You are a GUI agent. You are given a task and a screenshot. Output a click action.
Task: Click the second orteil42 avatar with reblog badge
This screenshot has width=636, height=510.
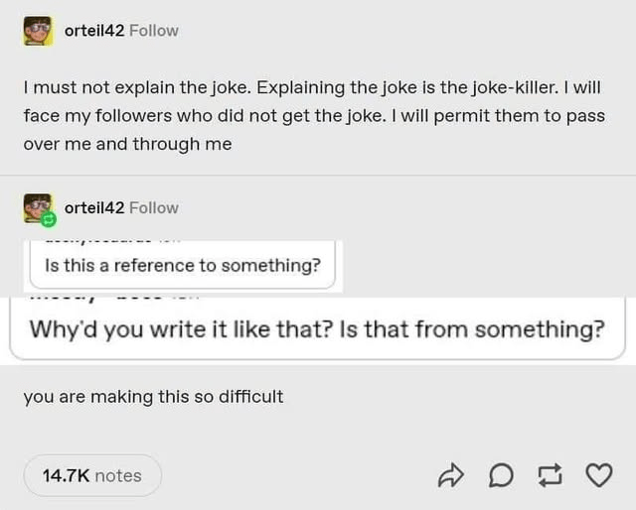click(38, 208)
